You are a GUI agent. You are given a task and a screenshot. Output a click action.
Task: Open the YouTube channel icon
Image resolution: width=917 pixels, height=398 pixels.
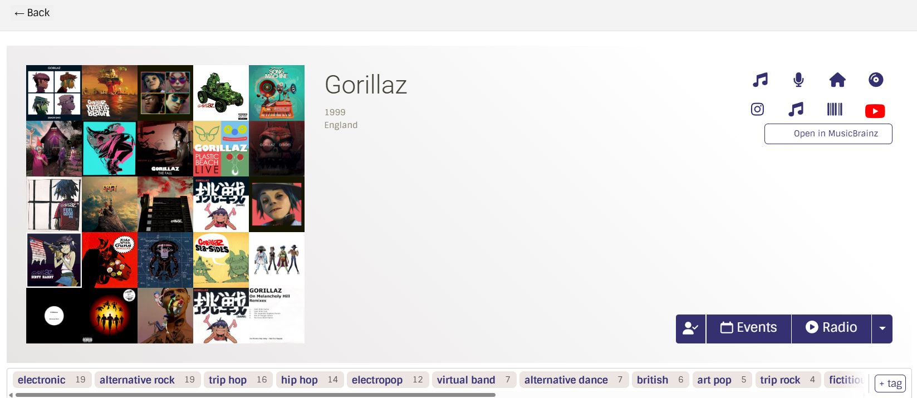875,111
